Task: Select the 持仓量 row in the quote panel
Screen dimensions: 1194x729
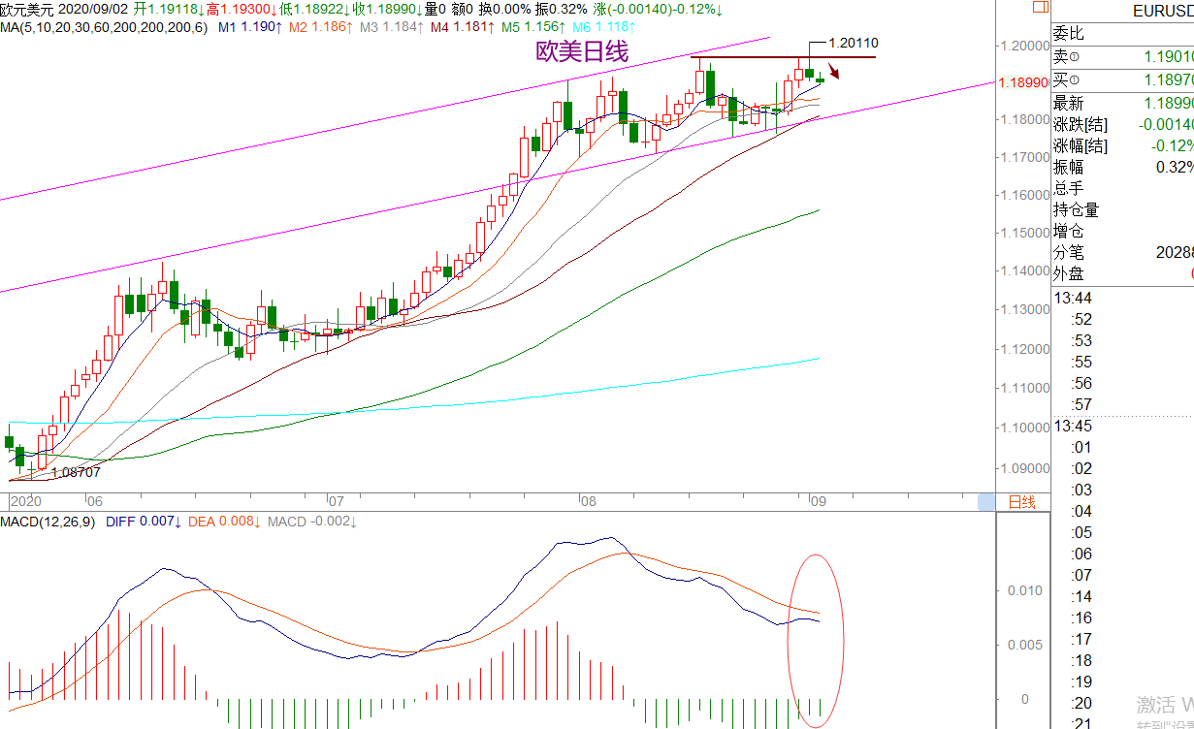Action: [1123, 209]
